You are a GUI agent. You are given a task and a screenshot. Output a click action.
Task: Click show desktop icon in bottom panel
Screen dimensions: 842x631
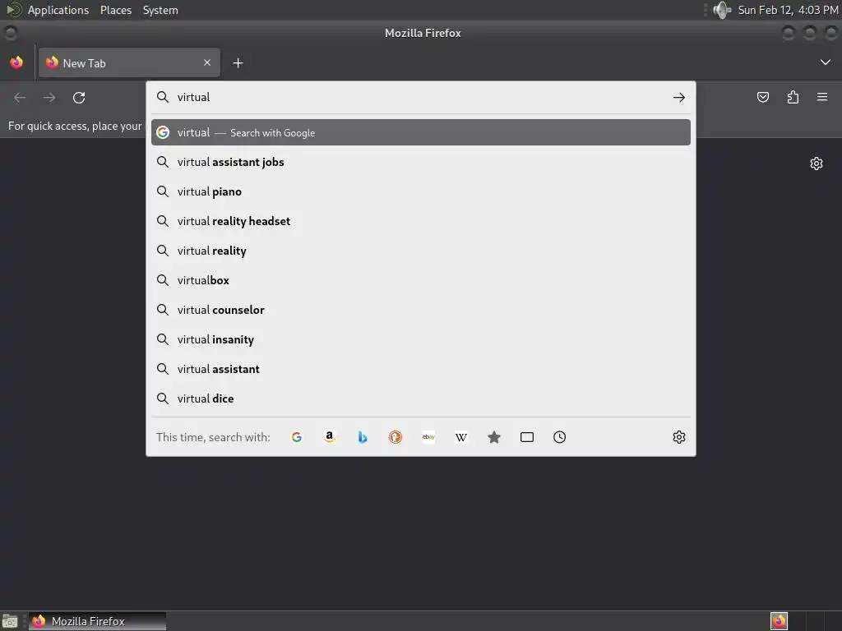tap(10, 621)
